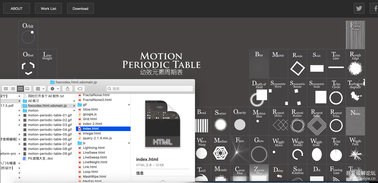Select the Opacity element tile
This screenshot has height=183, width=378.
click(x=240, y=121)
